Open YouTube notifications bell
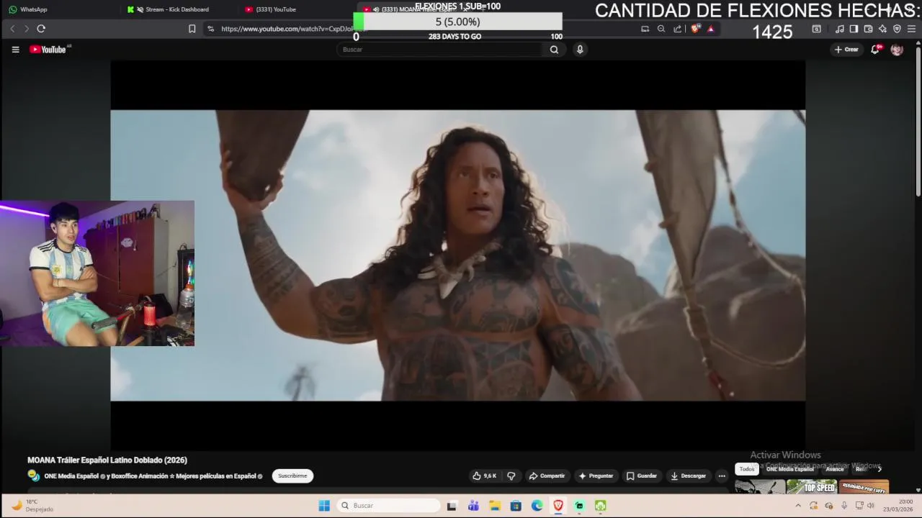The width and height of the screenshot is (922, 518). 875,50
